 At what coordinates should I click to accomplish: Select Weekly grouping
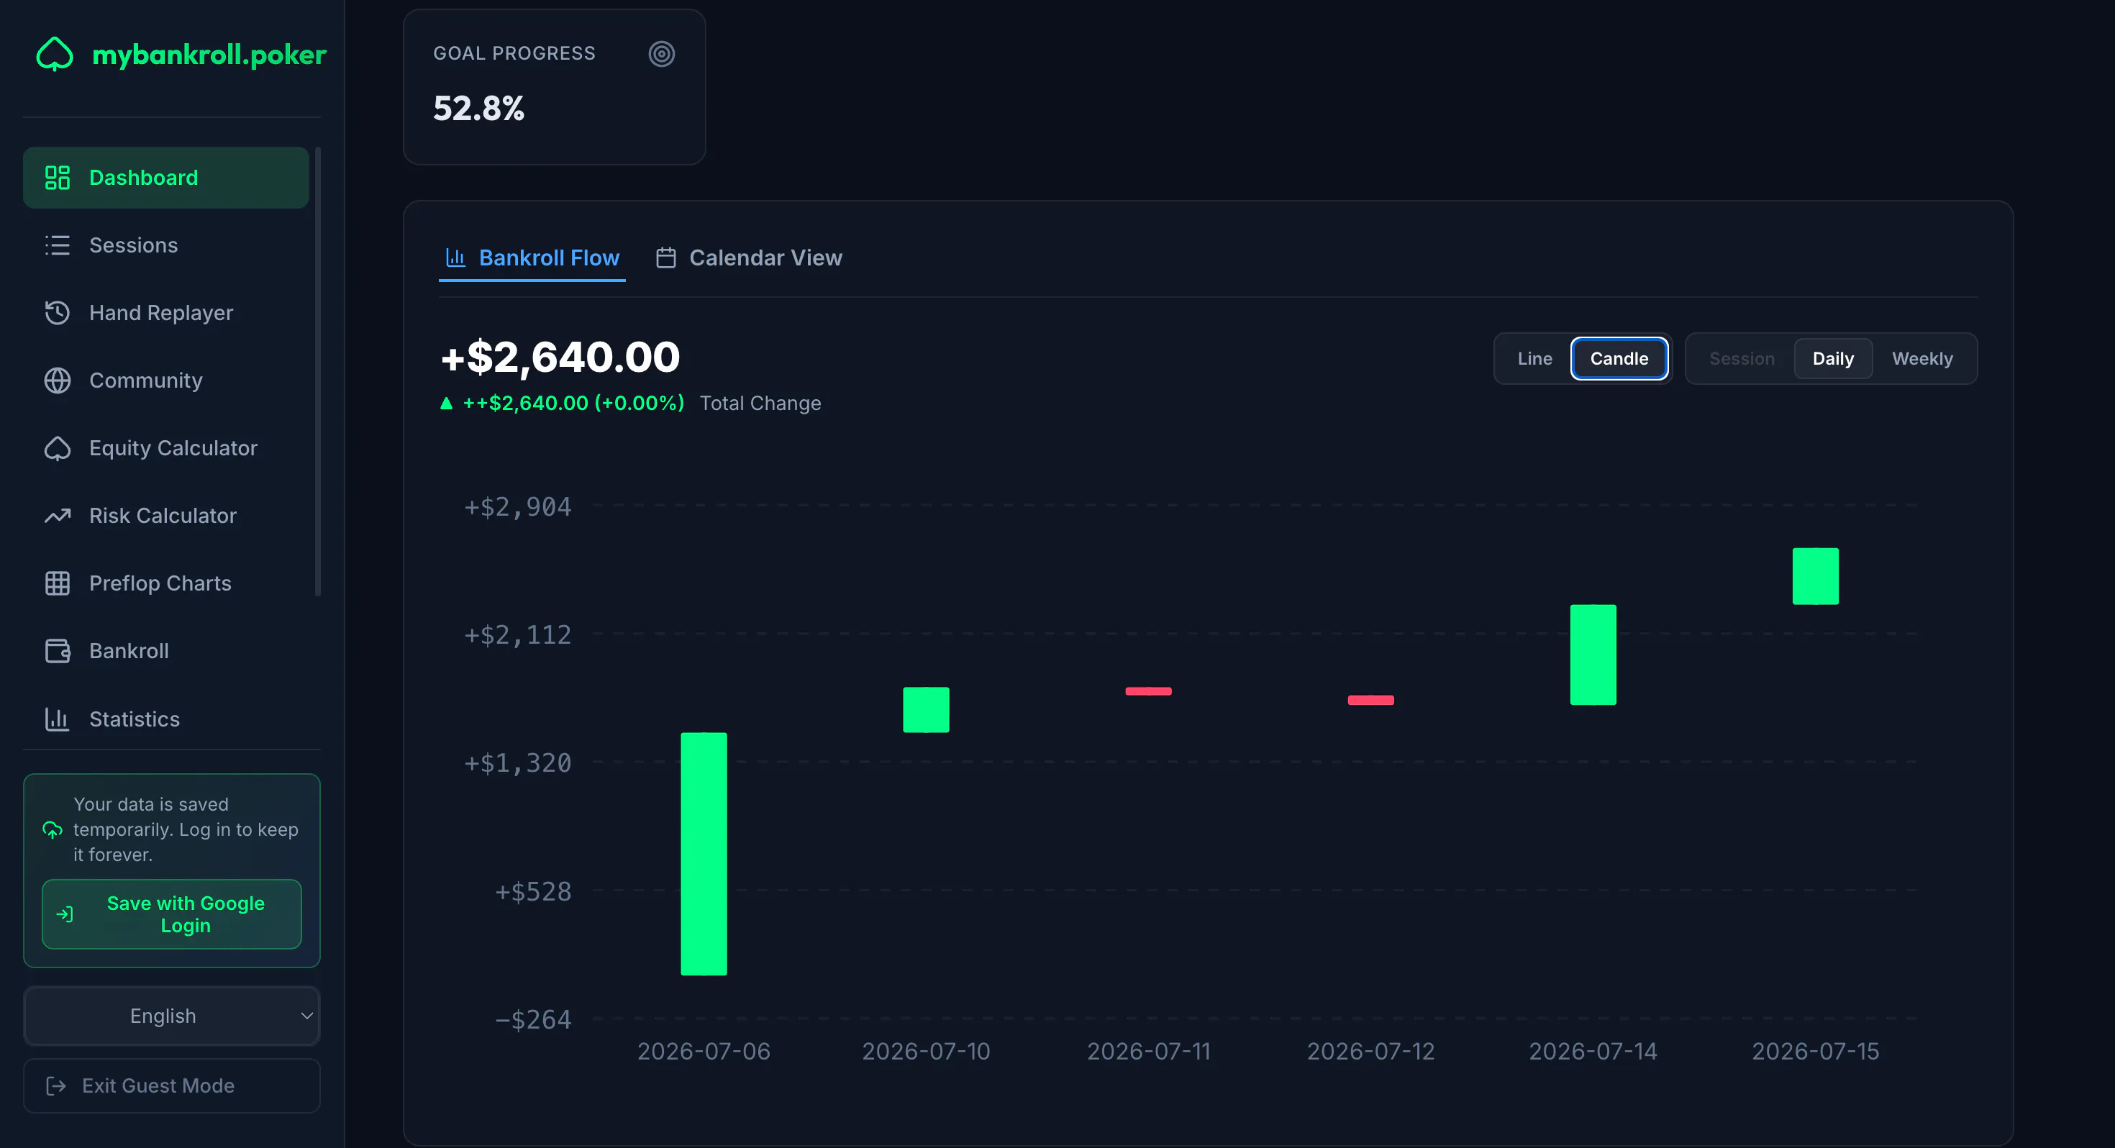pos(1922,359)
